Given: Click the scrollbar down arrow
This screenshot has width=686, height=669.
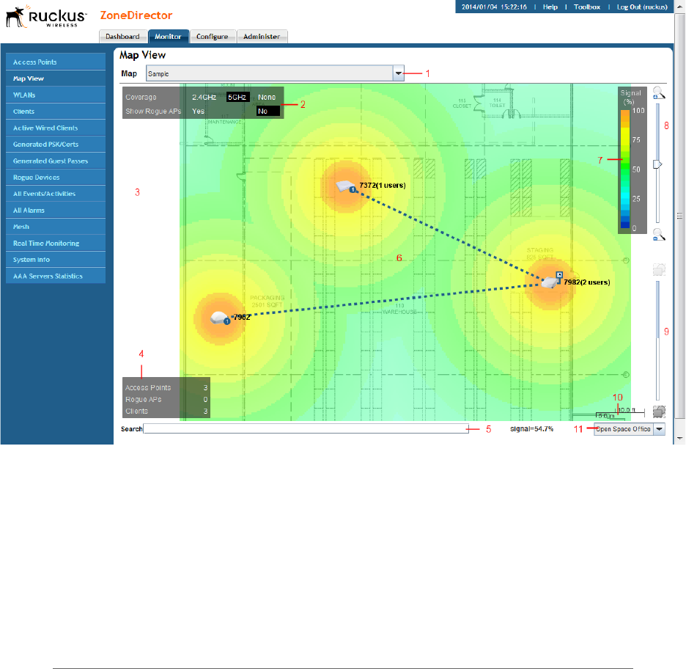Looking at the screenshot, I should coord(679,438).
